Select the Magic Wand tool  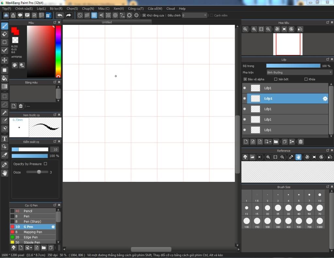(5, 112)
